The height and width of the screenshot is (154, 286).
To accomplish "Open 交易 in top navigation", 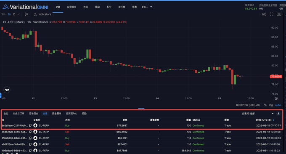I will click(x=58, y=7).
